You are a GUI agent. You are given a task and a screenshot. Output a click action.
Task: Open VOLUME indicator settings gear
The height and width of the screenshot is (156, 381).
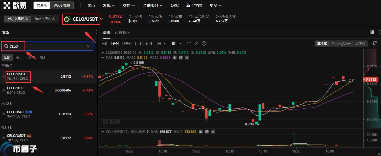click(207, 132)
